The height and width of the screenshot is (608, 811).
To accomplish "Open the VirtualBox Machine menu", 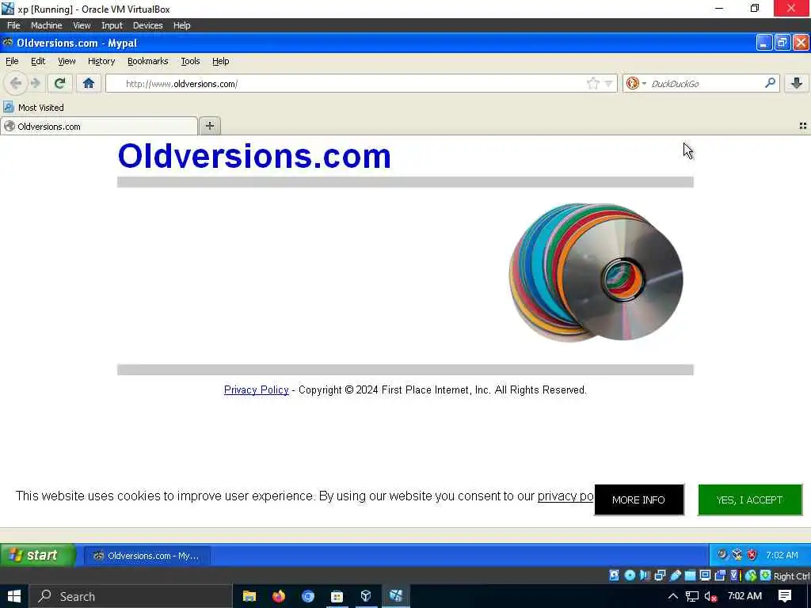I will (x=46, y=25).
